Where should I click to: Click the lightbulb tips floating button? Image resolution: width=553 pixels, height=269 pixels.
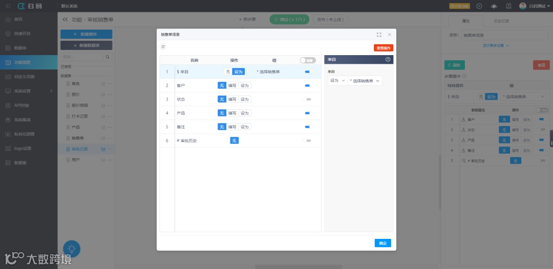[x=72, y=249]
